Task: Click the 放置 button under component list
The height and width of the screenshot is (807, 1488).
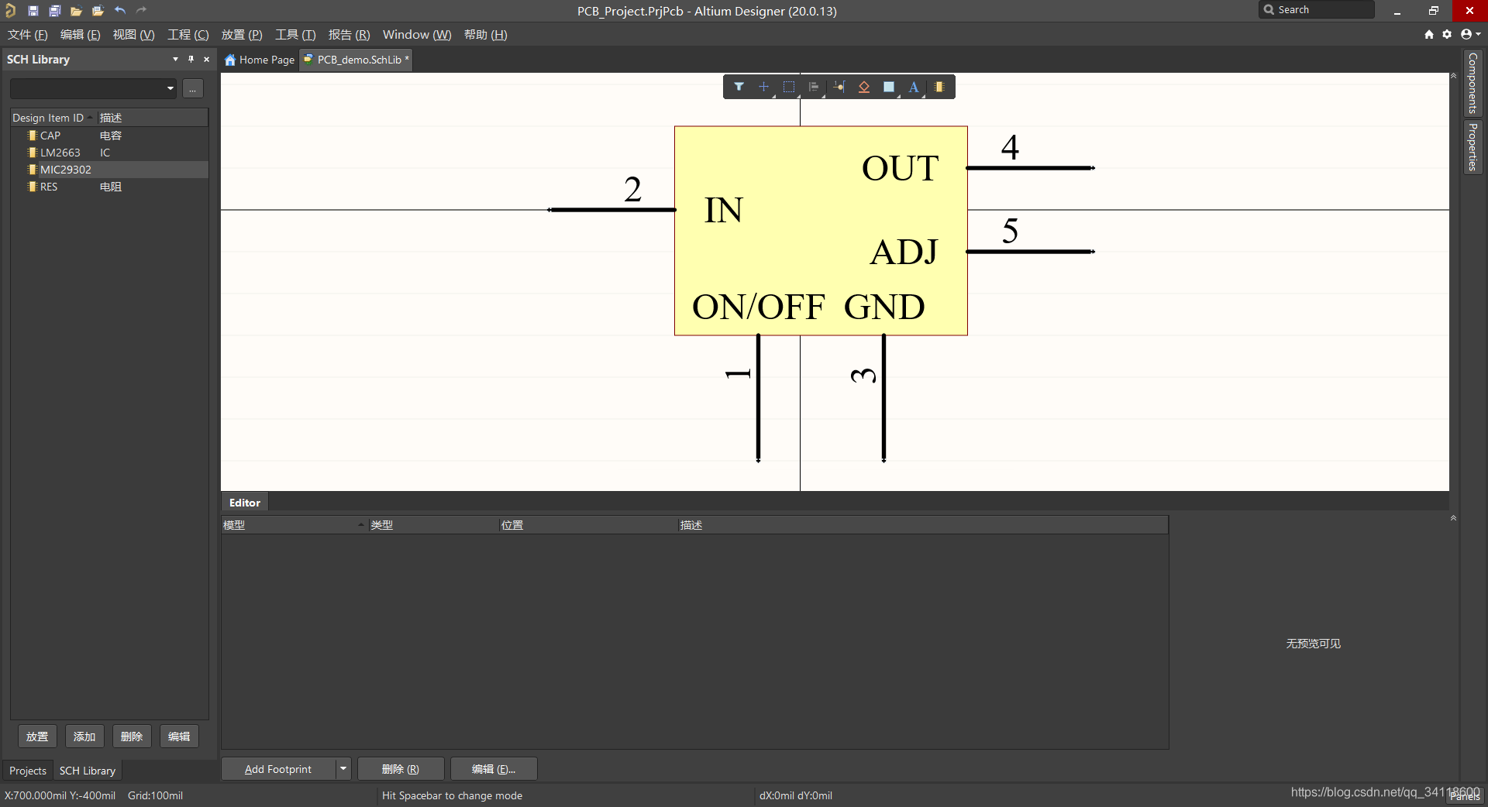Action: (37, 737)
